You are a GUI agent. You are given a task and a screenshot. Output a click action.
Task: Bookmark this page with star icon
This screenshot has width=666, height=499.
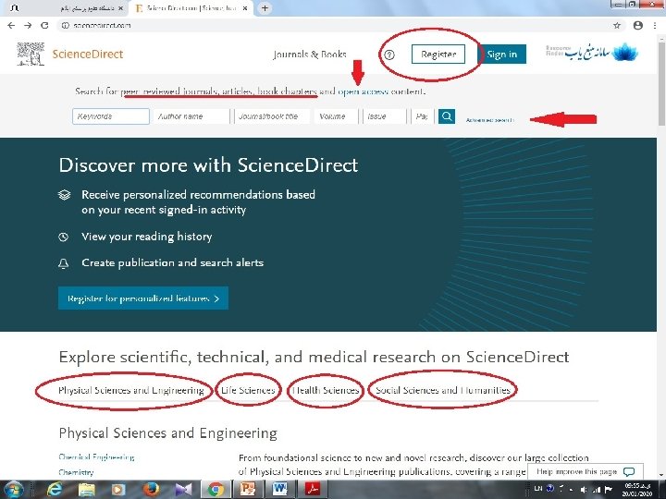(617, 26)
